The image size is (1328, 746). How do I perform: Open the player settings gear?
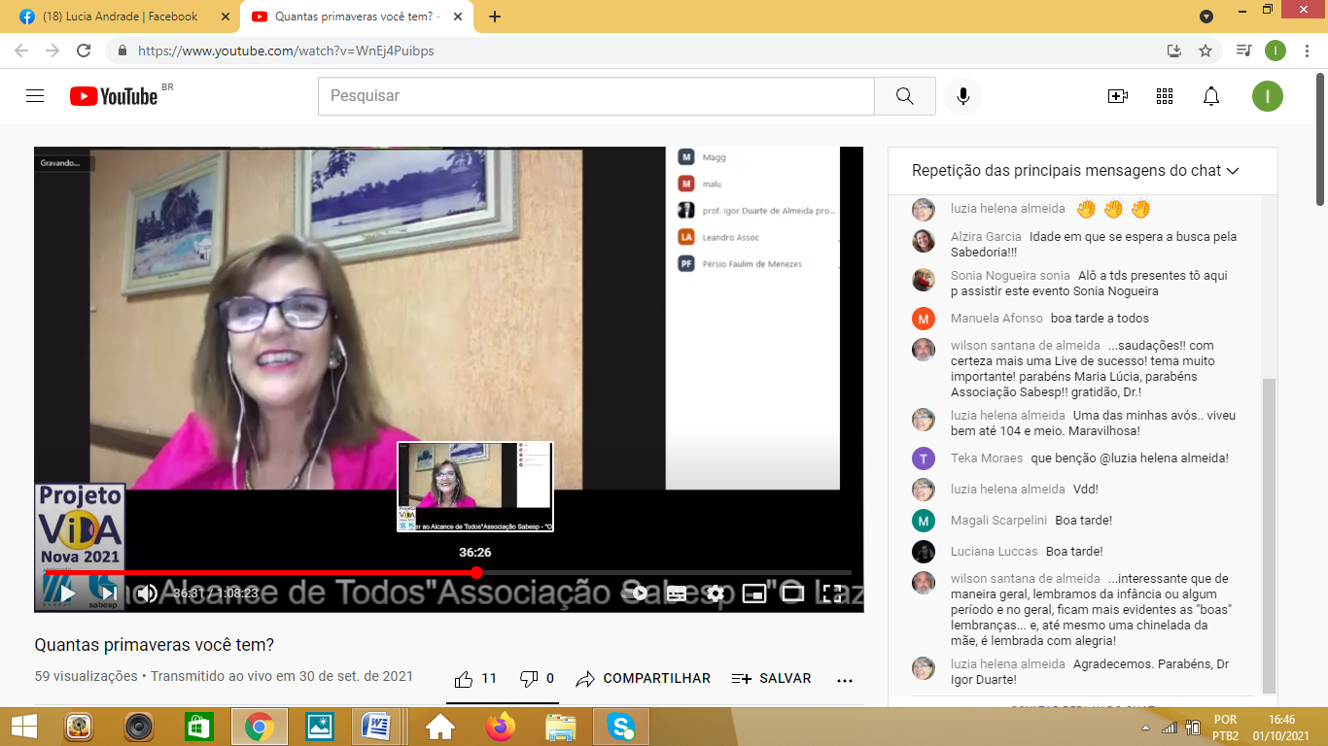(x=716, y=593)
